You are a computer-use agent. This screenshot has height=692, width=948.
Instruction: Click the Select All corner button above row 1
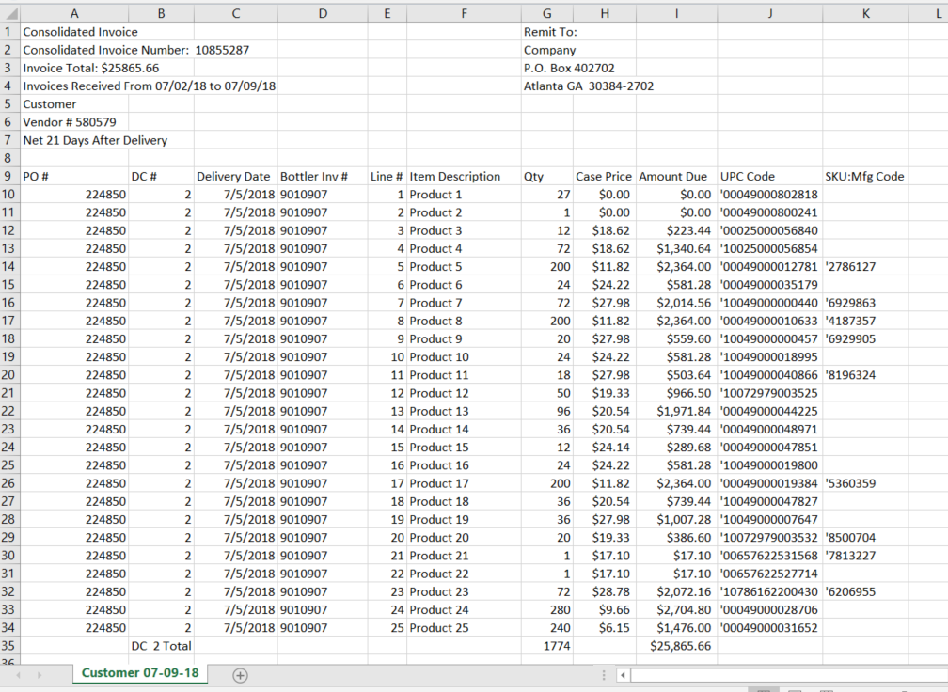pyautogui.click(x=11, y=13)
